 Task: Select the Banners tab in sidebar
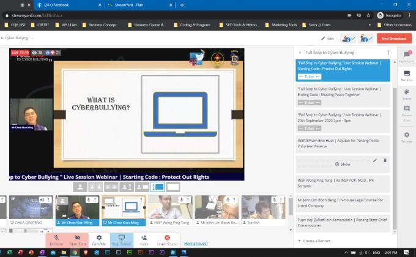tap(406, 75)
